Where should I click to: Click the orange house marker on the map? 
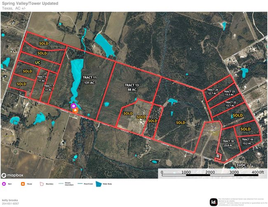(x=75, y=110)
